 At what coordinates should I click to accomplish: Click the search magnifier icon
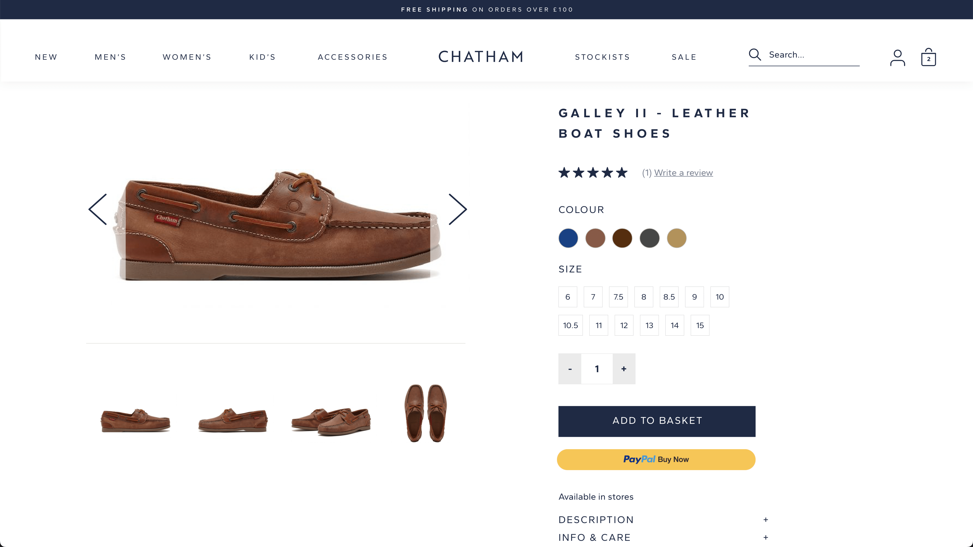point(755,55)
